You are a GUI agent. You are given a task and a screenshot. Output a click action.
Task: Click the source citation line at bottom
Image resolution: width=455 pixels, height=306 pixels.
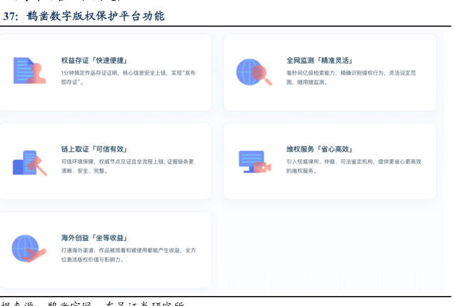click(93, 302)
